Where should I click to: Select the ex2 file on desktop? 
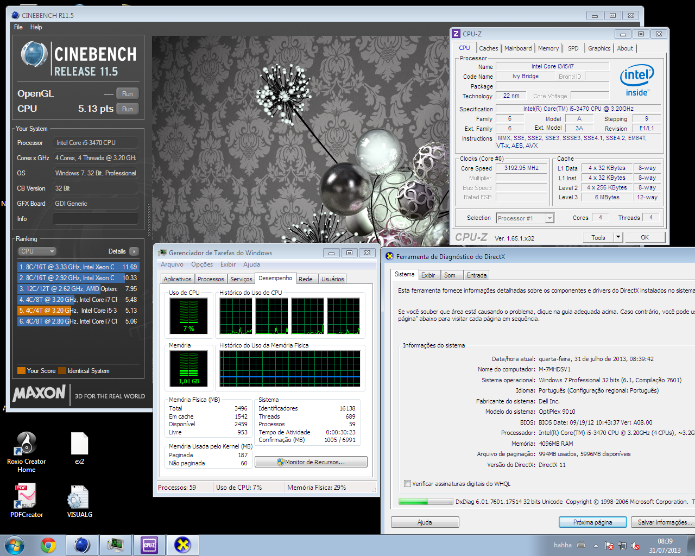click(79, 448)
